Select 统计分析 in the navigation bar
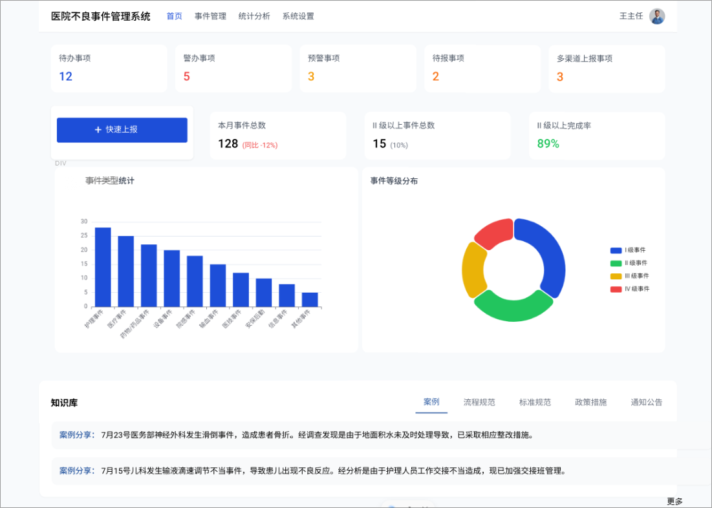Viewport: 712px width, 508px height. 254,16
